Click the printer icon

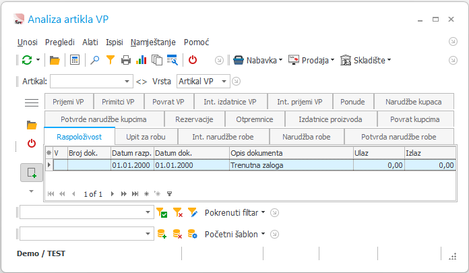click(126, 61)
